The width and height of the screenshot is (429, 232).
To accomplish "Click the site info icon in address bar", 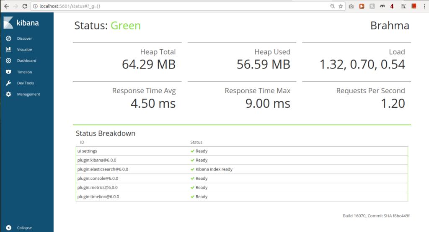I will [35, 6].
